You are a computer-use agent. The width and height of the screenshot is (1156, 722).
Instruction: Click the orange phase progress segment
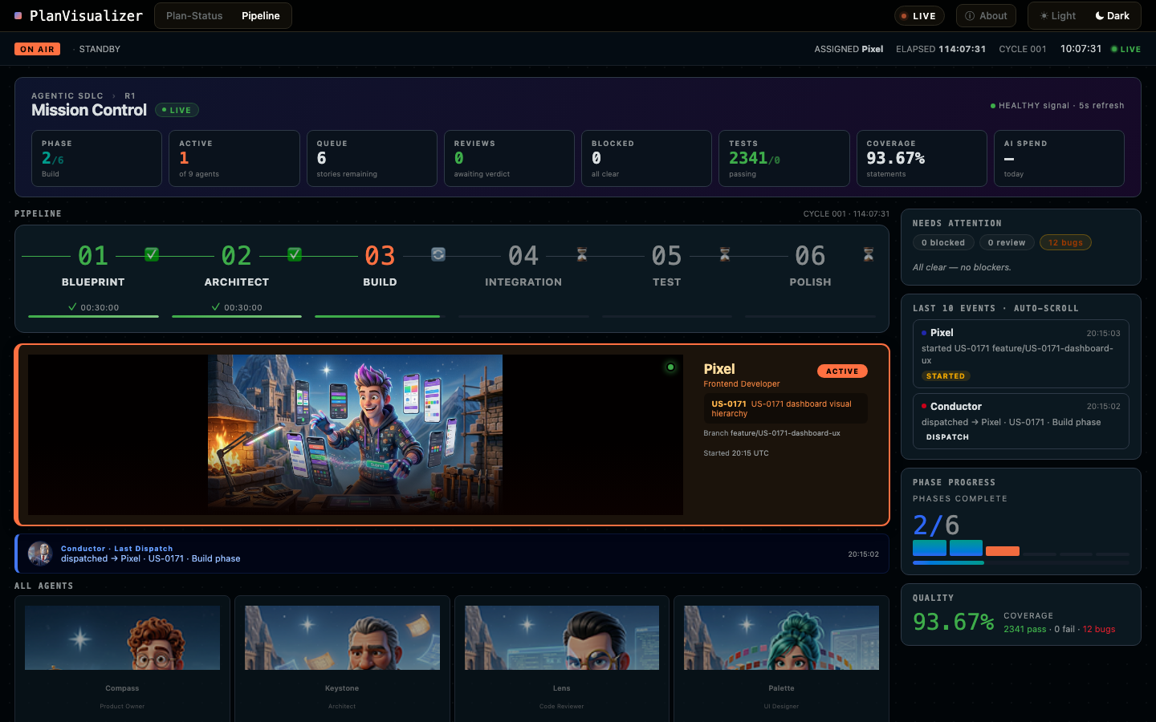(x=1003, y=551)
